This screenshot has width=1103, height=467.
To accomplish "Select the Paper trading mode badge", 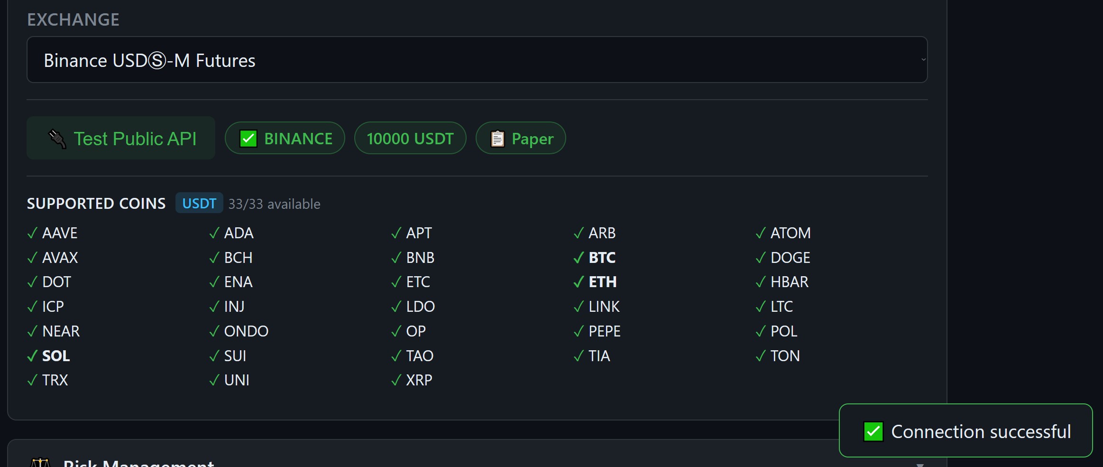I will 520,138.
